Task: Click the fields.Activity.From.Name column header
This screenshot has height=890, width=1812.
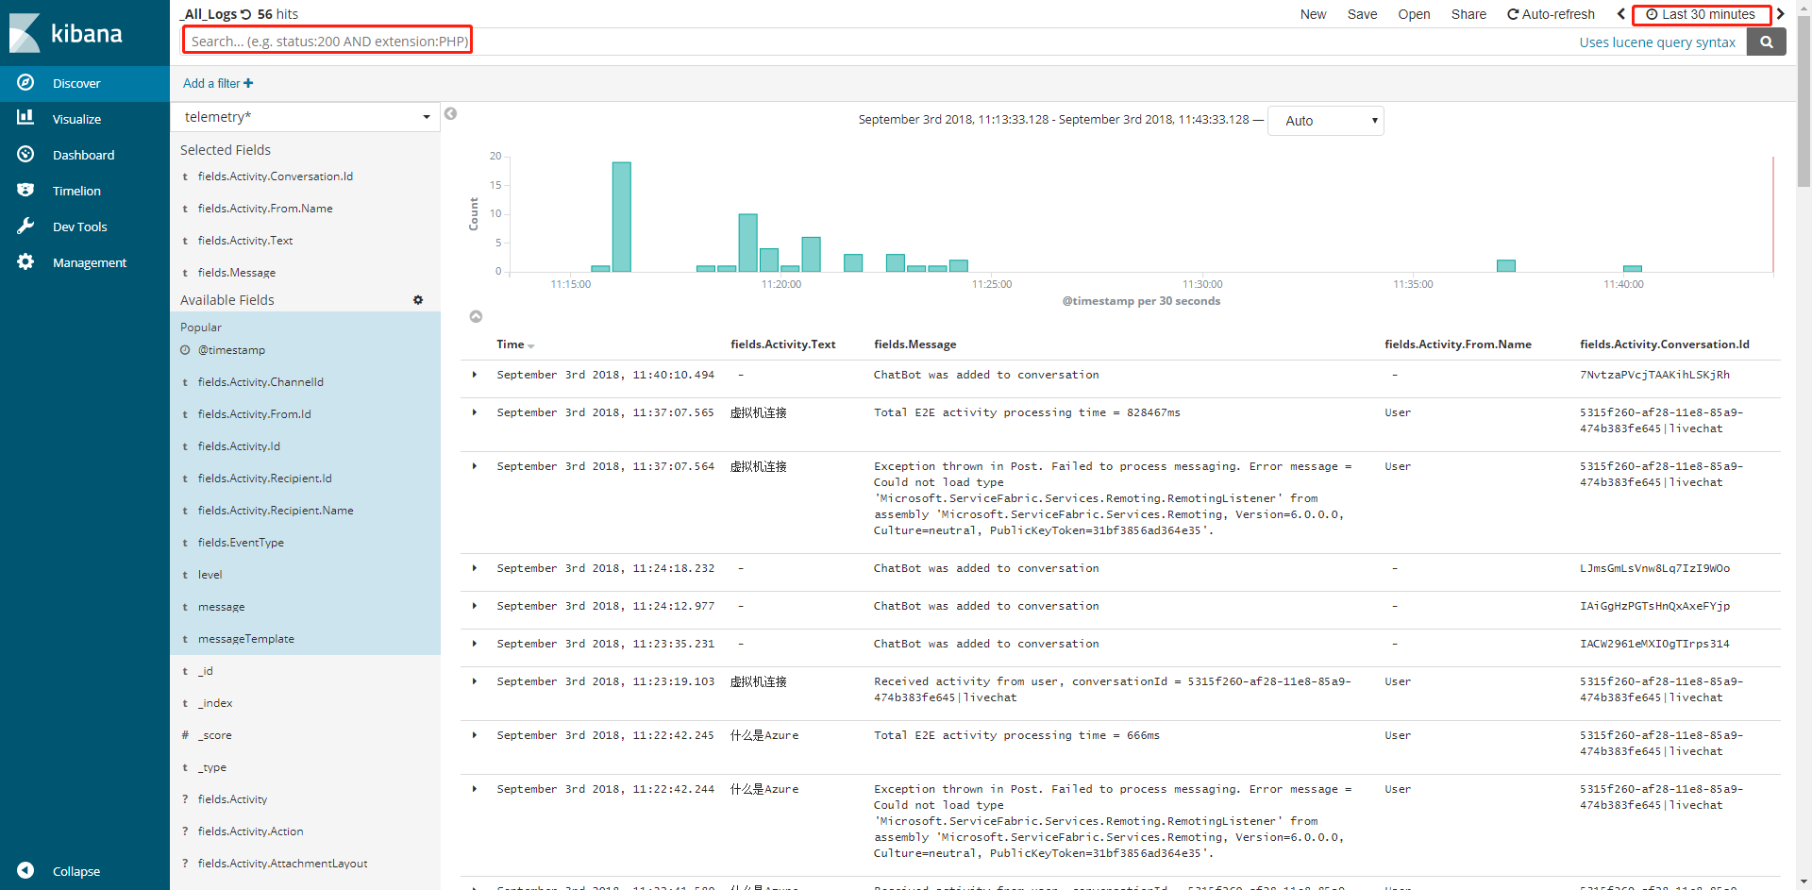Action: coord(1457,344)
